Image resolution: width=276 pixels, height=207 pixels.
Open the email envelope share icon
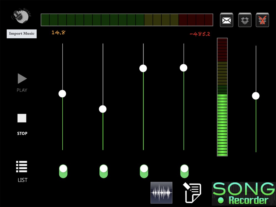click(227, 20)
